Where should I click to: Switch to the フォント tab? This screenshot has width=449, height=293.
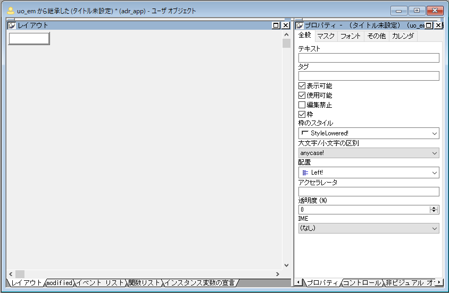(x=351, y=36)
